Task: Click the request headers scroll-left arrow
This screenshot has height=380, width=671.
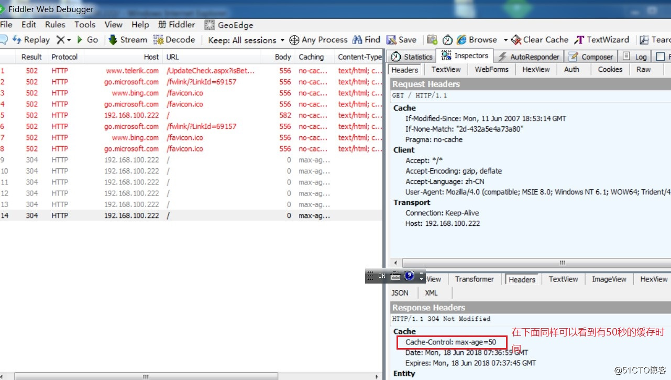Action: coord(395,263)
